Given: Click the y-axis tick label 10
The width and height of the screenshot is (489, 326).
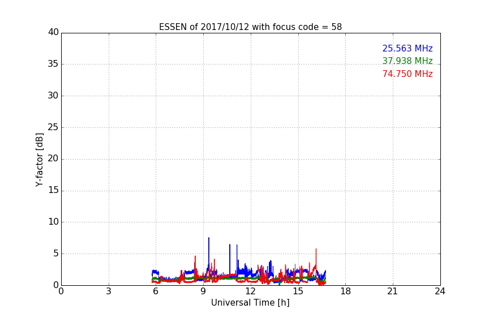Looking at the screenshot, I should 53,222.
